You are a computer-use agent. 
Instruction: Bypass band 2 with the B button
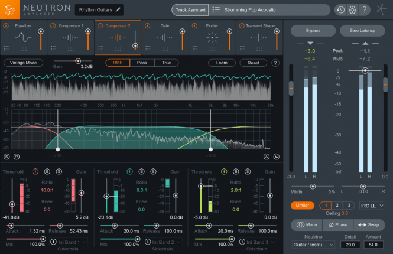click(142, 171)
